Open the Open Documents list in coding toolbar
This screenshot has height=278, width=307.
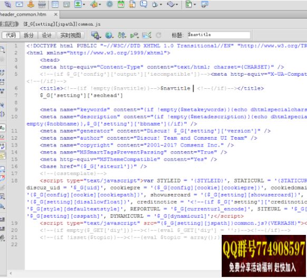[x=3, y=49]
